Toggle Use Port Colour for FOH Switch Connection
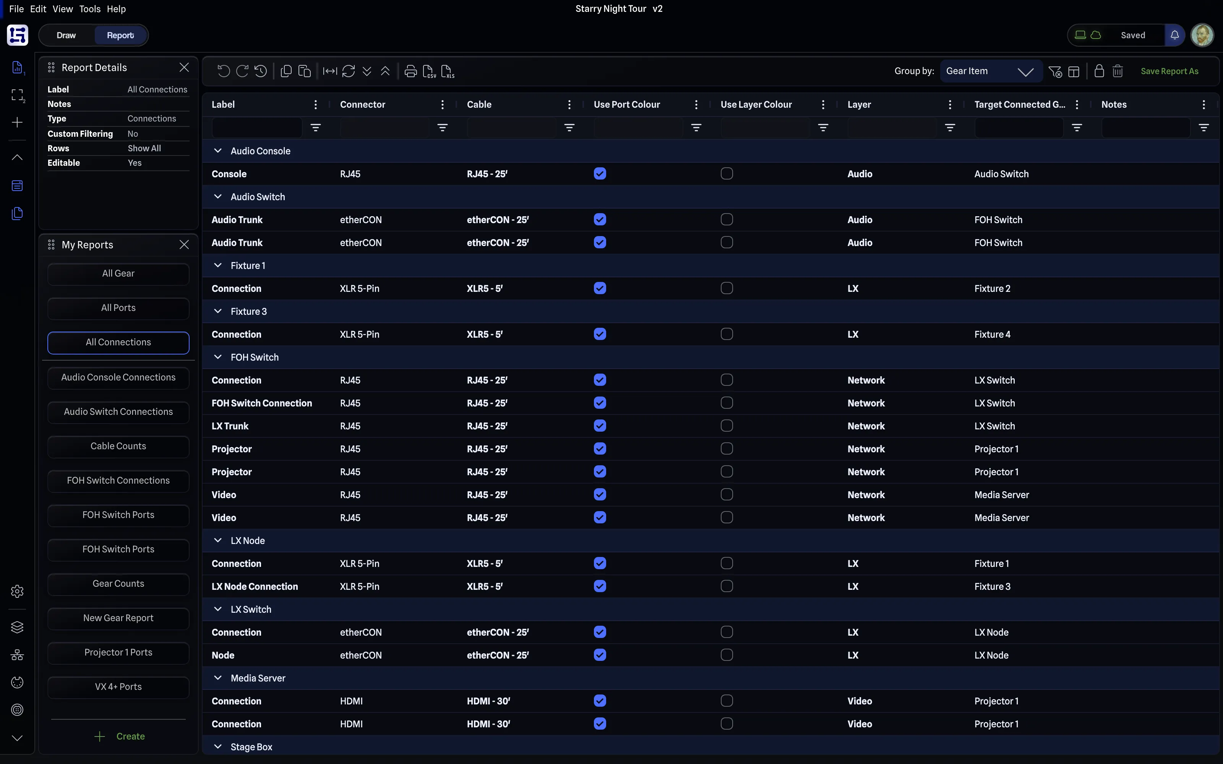This screenshot has height=764, width=1223. [x=600, y=403]
